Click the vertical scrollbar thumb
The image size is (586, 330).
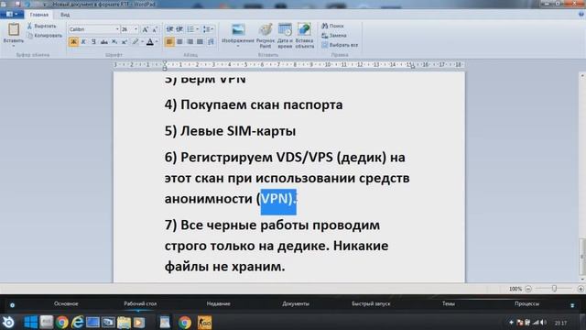[x=582, y=257]
